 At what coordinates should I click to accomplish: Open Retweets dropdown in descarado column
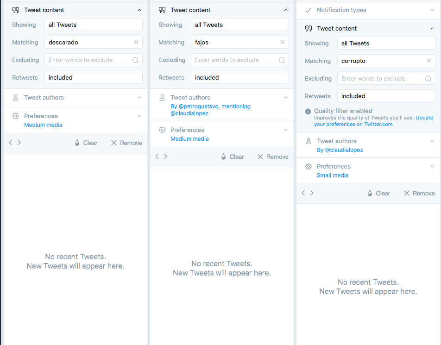click(x=94, y=77)
